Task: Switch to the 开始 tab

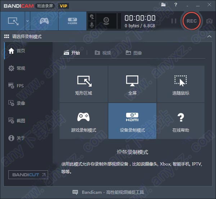Action: pyautogui.click(x=72, y=53)
